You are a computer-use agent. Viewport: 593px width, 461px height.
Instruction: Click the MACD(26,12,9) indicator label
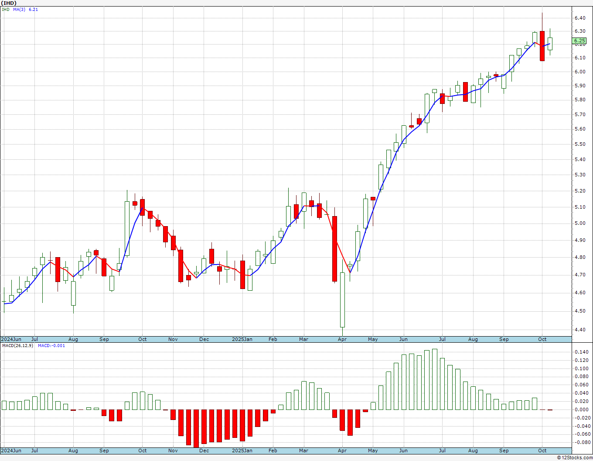pos(17,345)
